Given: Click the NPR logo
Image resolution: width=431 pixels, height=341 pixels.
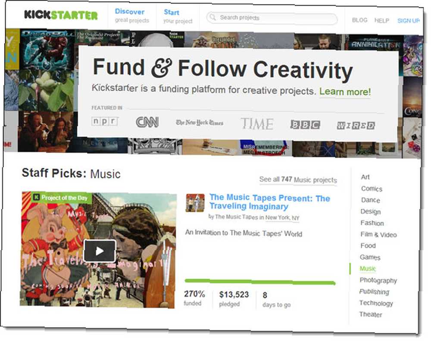Looking at the screenshot, I should click(x=105, y=121).
